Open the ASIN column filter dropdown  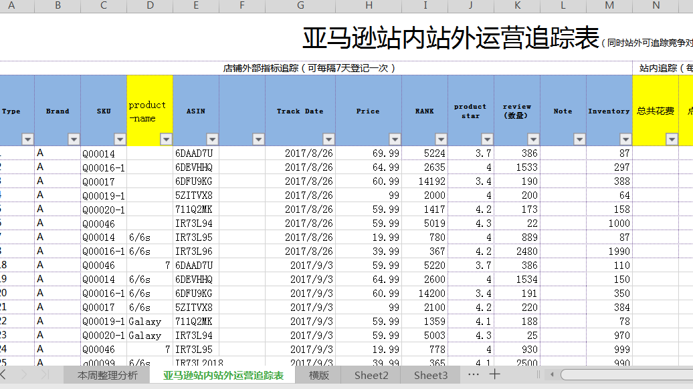pos(212,139)
